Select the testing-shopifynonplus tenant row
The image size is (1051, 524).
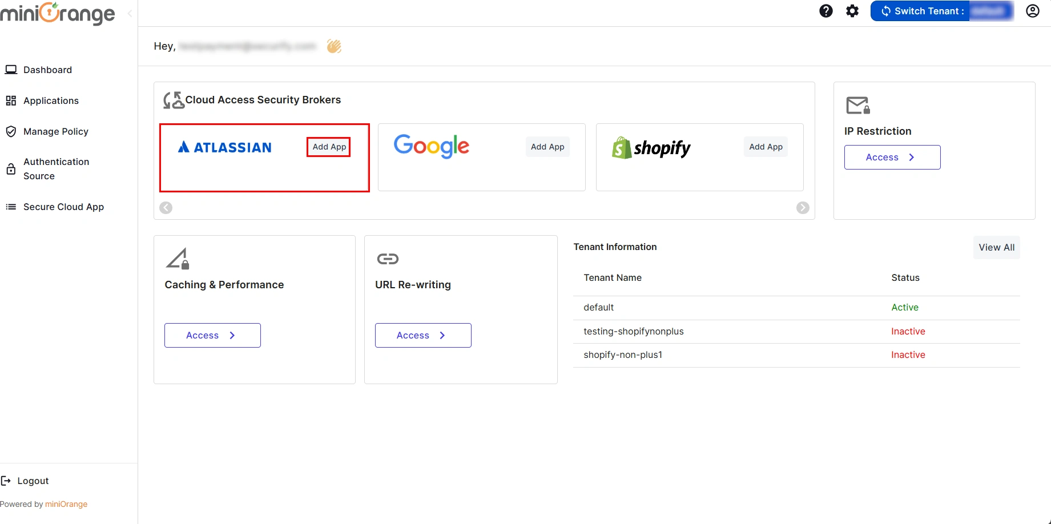click(796, 331)
